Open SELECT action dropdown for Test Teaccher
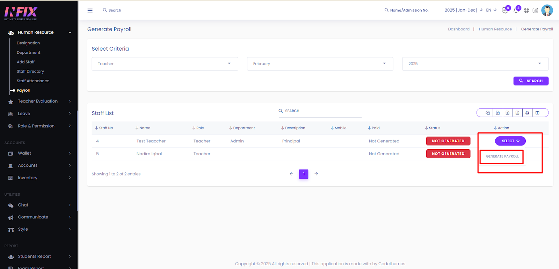 pos(510,141)
